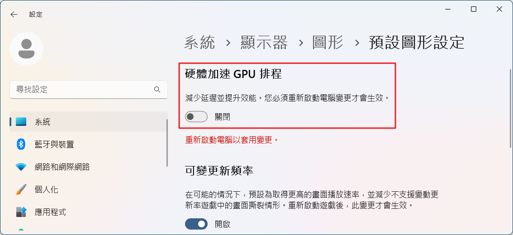This screenshot has height=235, width=513.
Task: Navigate to 圖形 breadcrumb
Action: (x=328, y=43)
